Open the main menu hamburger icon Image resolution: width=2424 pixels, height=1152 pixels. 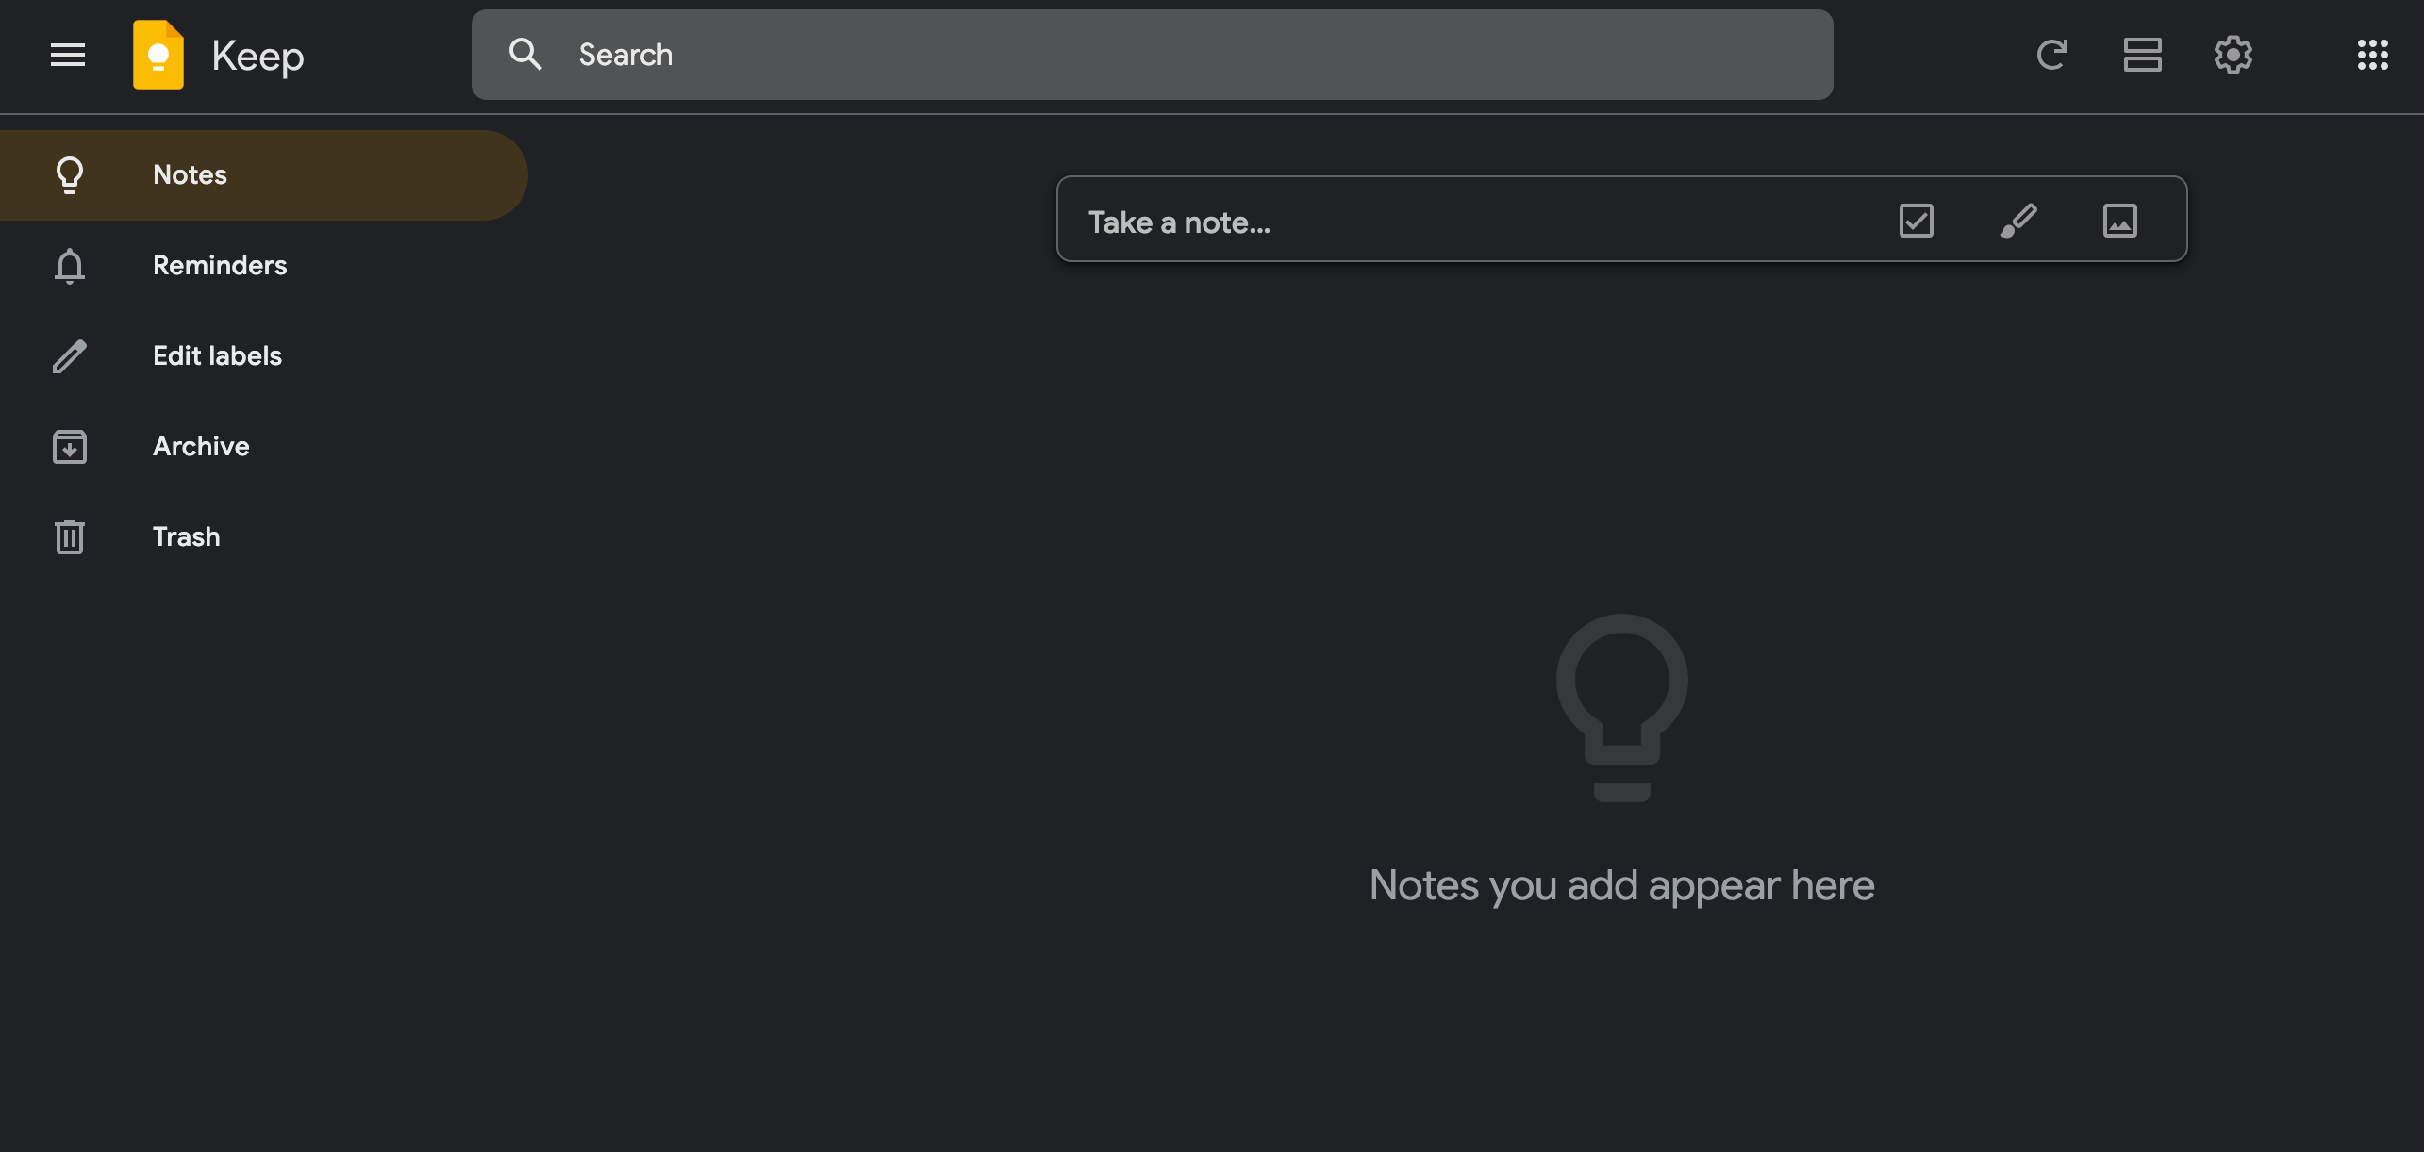click(68, 55)
